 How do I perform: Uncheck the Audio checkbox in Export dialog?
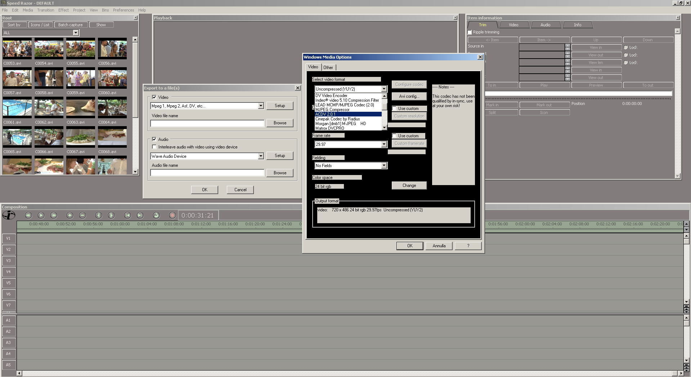tap(154, 139)
